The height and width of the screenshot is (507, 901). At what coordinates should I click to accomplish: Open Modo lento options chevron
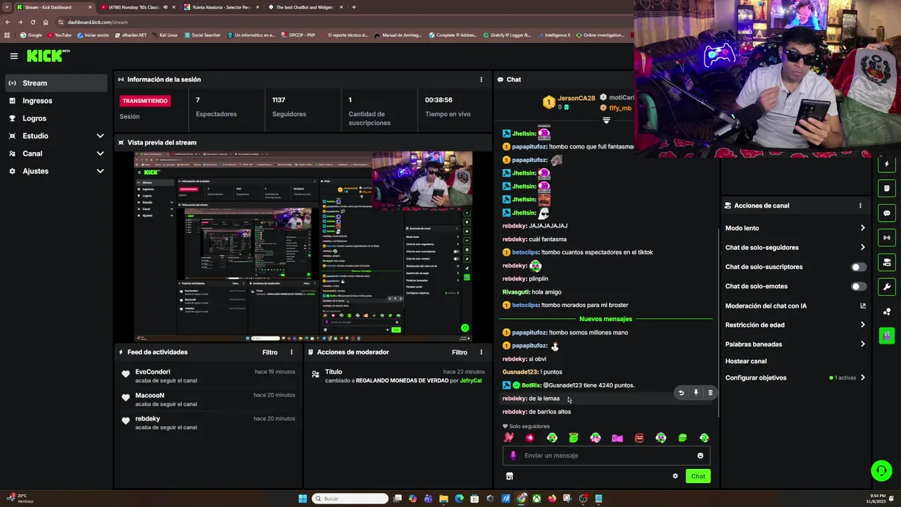(862, 228)
